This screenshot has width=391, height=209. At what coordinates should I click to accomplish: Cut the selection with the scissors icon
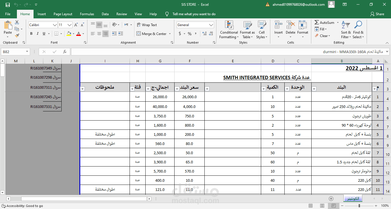[17, 22]
